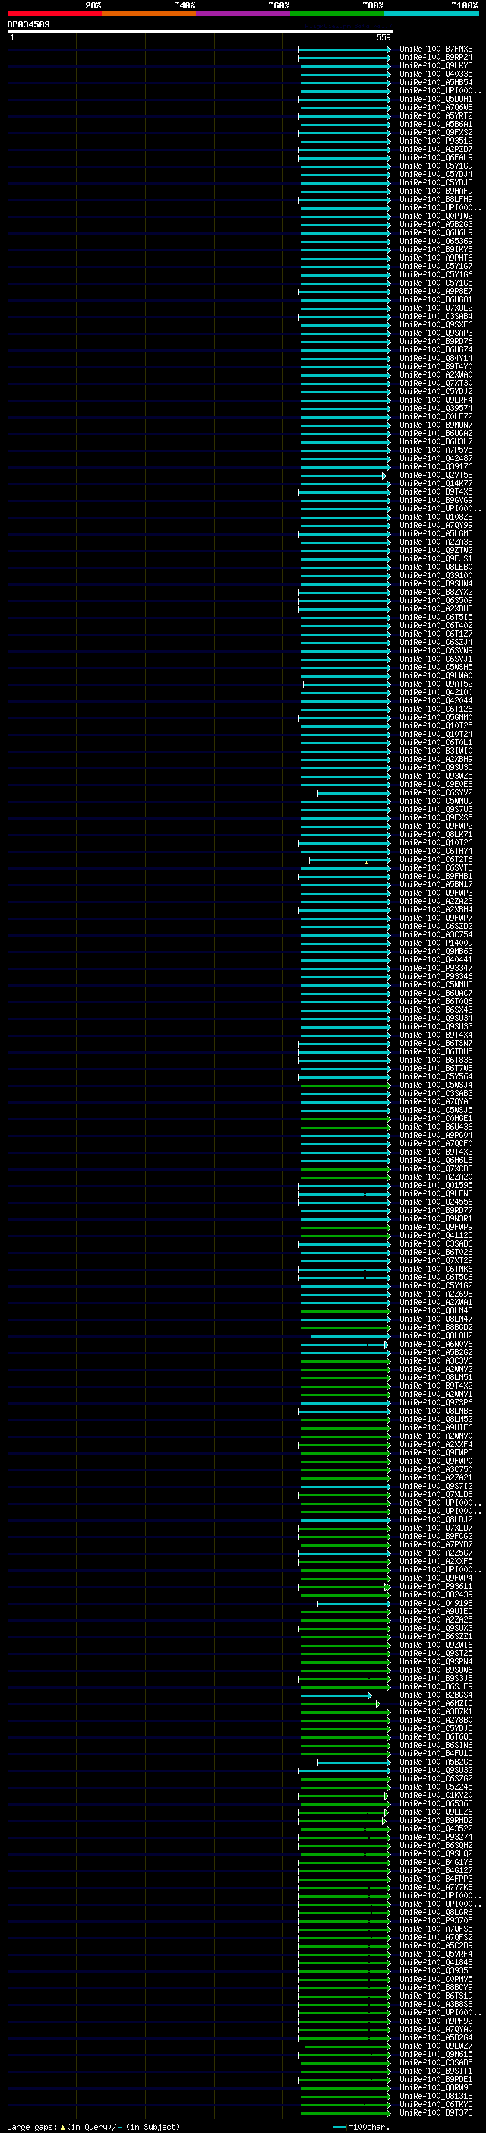This screenshot has width=486, height=2133.
Task: Open the UniRef100_B6UAC7 entry
Action: coord(437,993)
